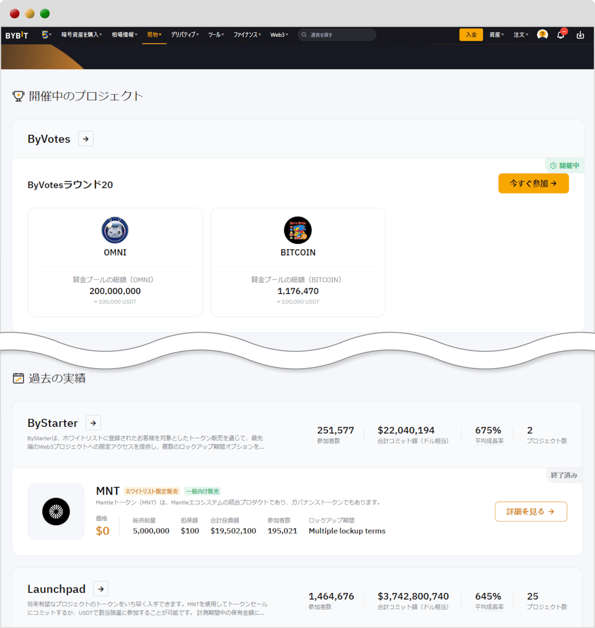The height and width of the screenshot is (628, 595).
Task: Expand the 注文 dropdown
Action: [521, 35]
